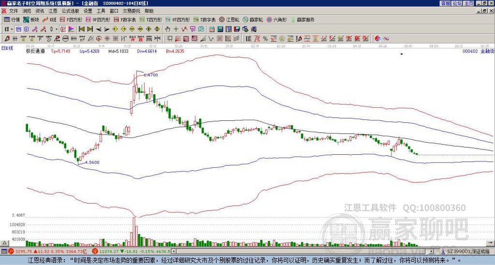Open the candlestick style dropdown arrow
Viewport: 495px width, 265px height.
coord(56,29)
